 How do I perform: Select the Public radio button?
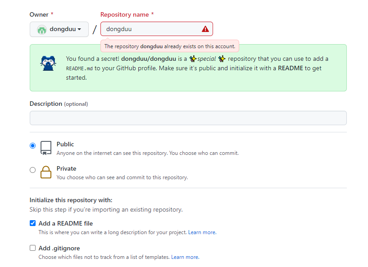pos(32,145)
